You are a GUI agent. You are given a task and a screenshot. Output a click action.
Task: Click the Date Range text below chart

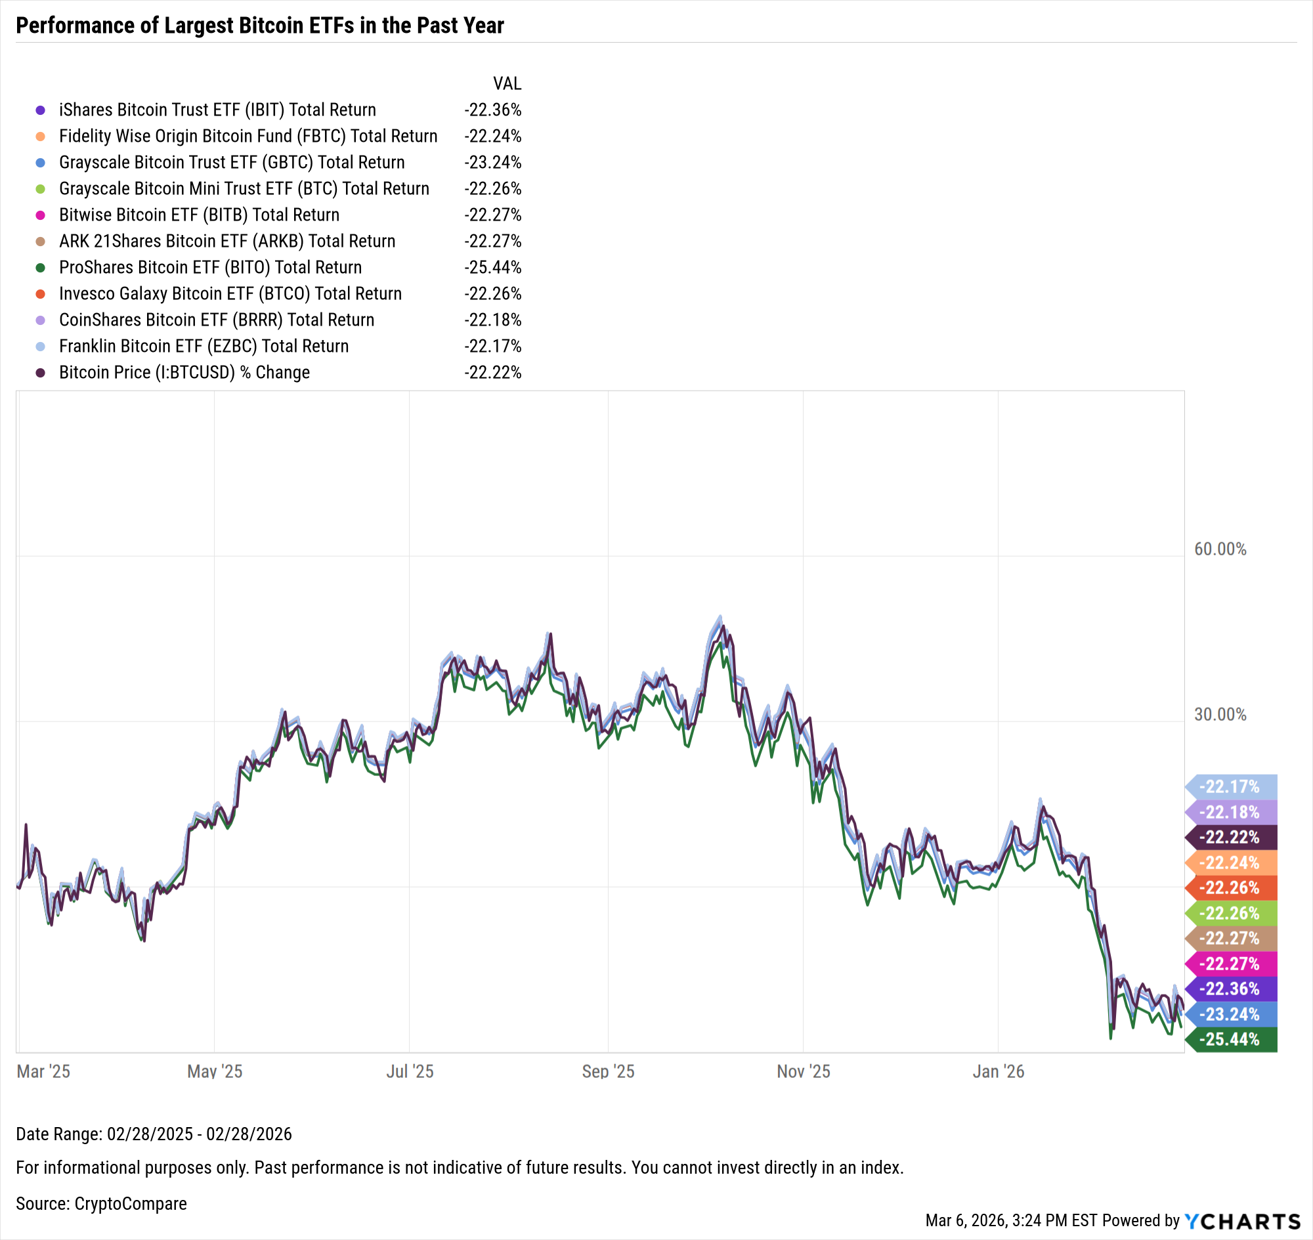tap(154, 1134)
